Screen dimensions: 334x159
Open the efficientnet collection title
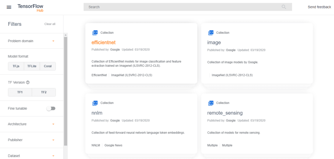click(104, 43)
